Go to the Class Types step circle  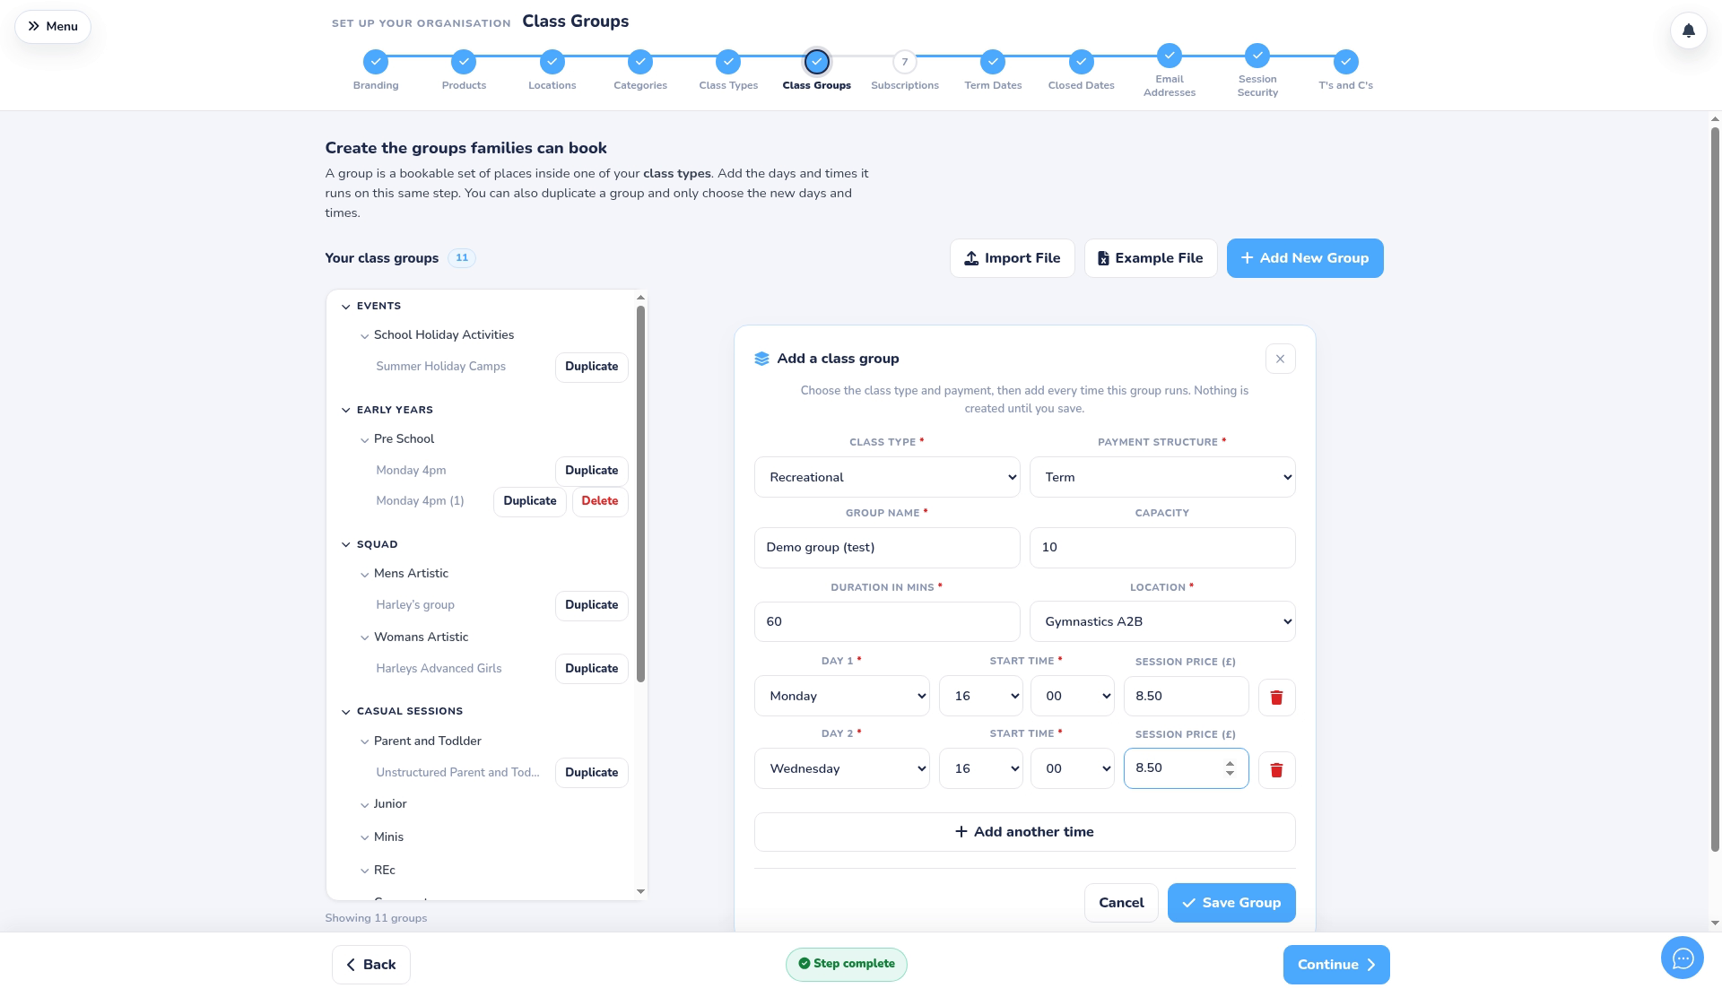pos(728,62)
